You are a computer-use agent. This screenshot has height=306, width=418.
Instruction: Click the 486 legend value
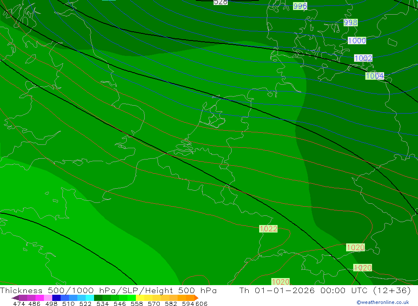(34, 304)
